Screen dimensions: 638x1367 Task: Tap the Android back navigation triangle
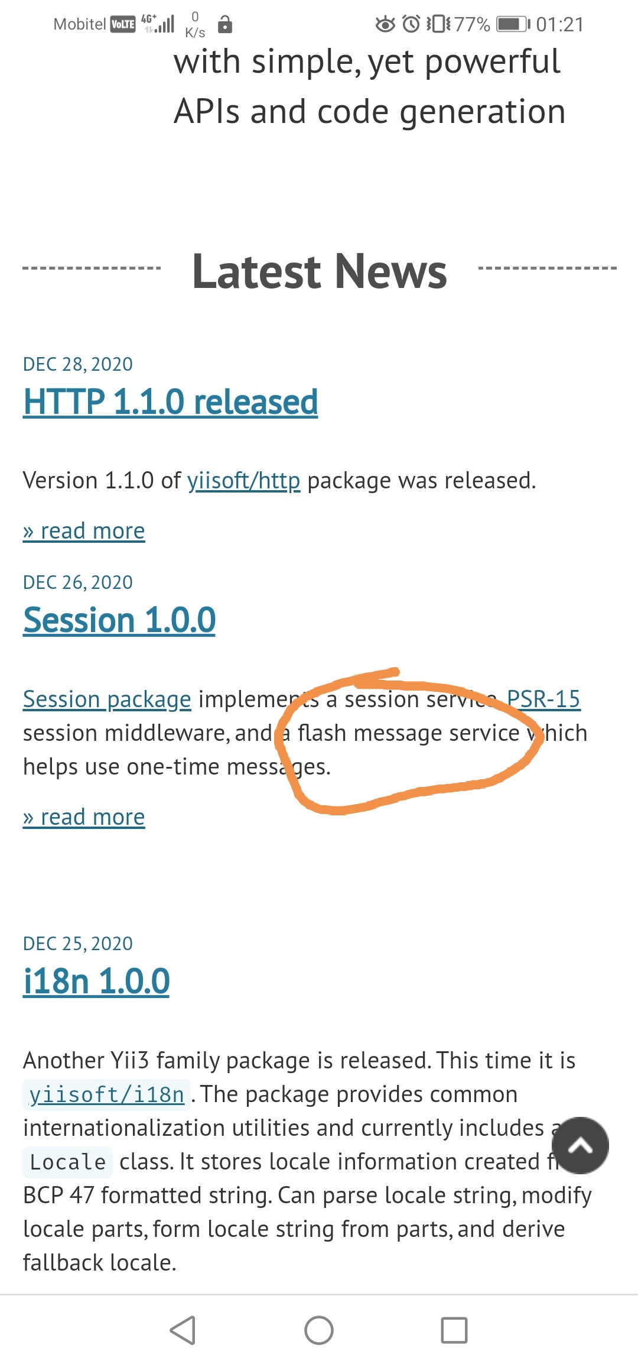[x=183, y=1330]
